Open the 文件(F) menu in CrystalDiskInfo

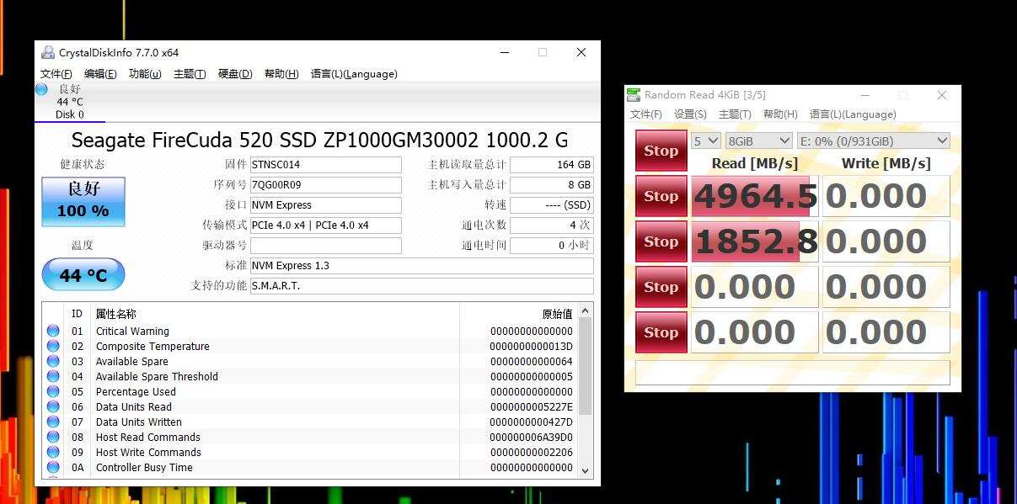pos(56,74)
